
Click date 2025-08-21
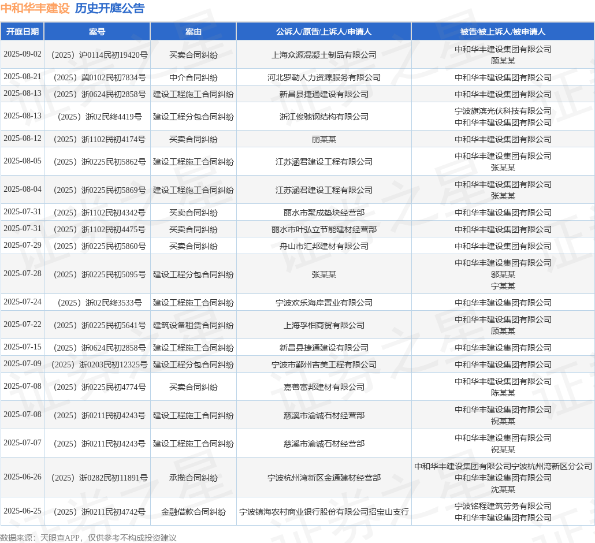[x=23, y=77]
